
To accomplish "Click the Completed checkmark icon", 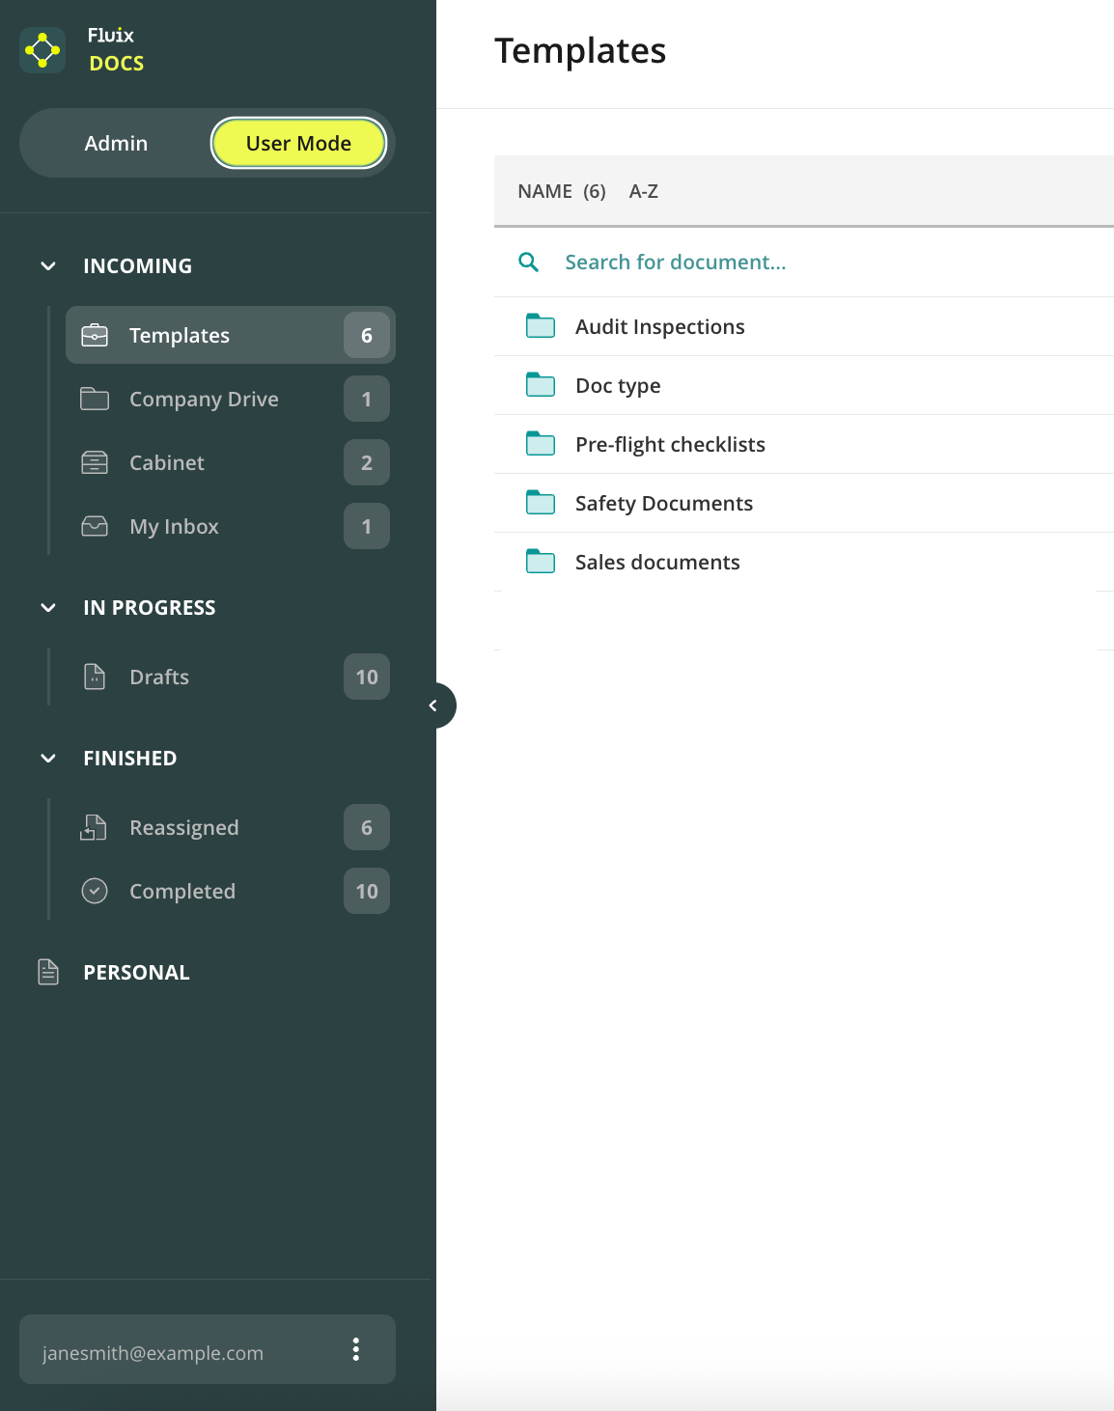I will pos(95,891).
